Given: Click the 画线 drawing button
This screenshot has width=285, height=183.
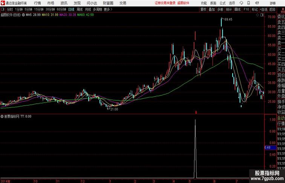Looking at the screenshot, I should pyautogui.click(x=237, y=9).
